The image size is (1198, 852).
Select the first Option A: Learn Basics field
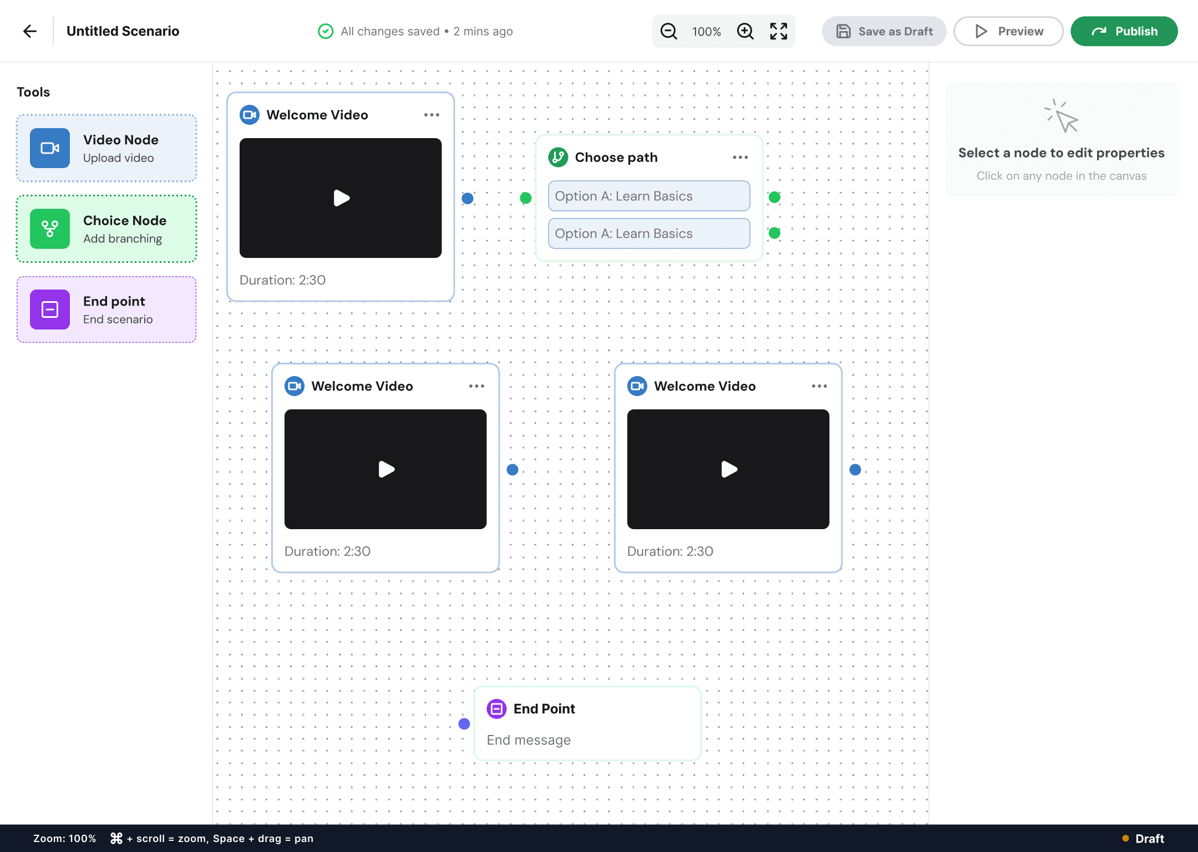coord(649,196)
